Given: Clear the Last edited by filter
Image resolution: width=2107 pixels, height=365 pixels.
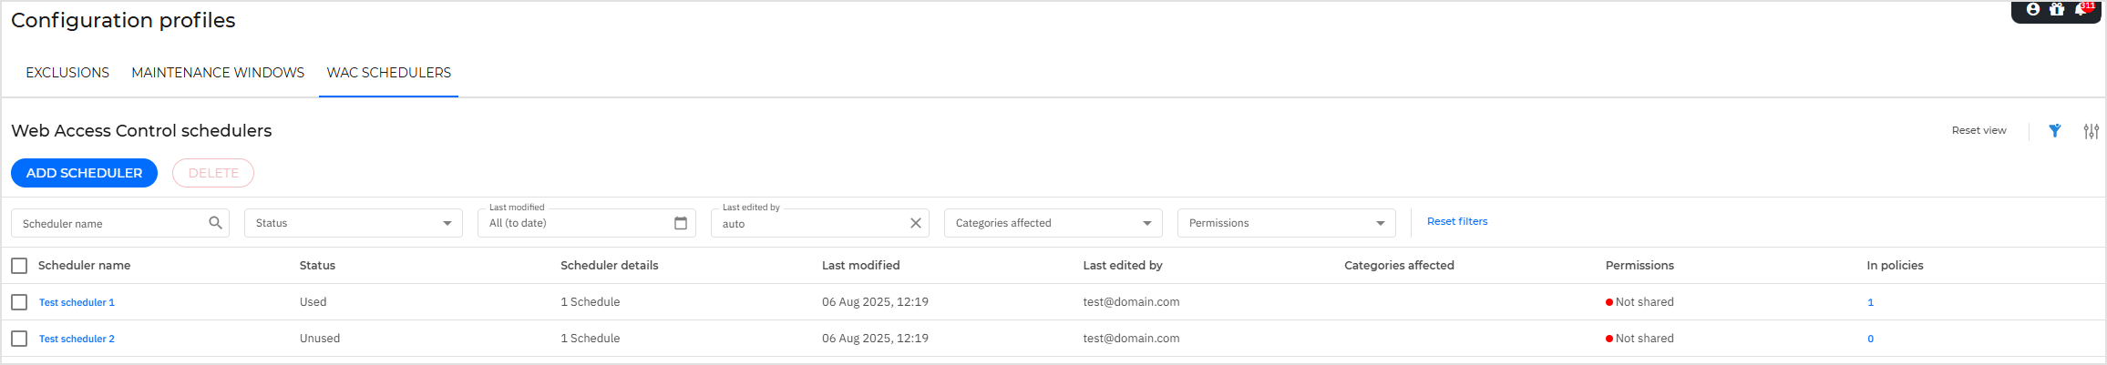Looking at the screenshot, I should 915,223.
